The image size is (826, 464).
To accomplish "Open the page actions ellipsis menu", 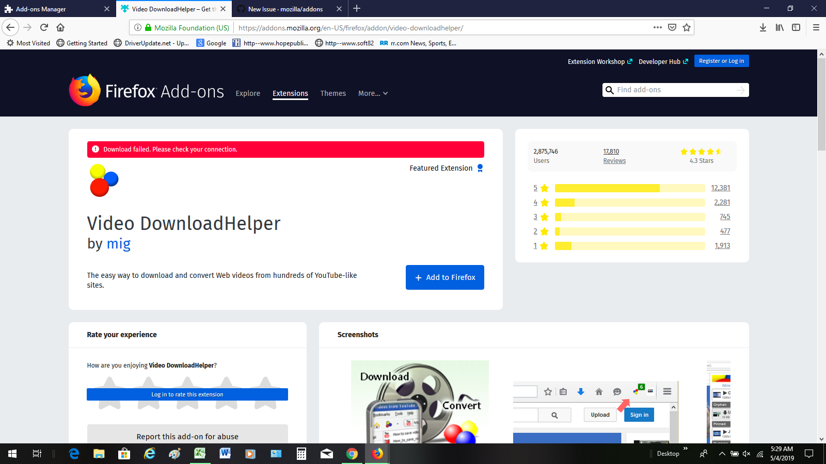I will point(657,27).
